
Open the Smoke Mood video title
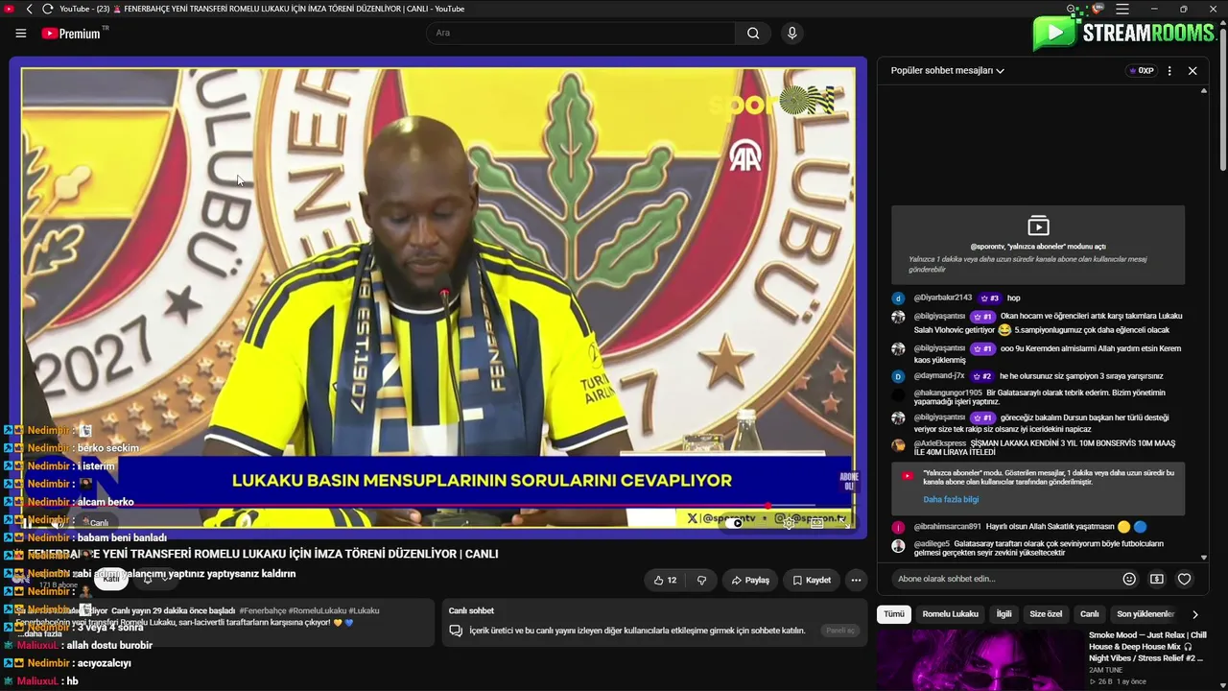point(1147,647)
